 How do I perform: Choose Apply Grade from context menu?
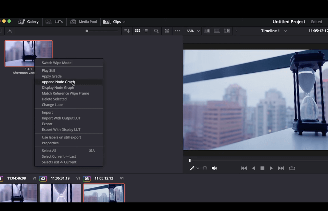[69, 76]
